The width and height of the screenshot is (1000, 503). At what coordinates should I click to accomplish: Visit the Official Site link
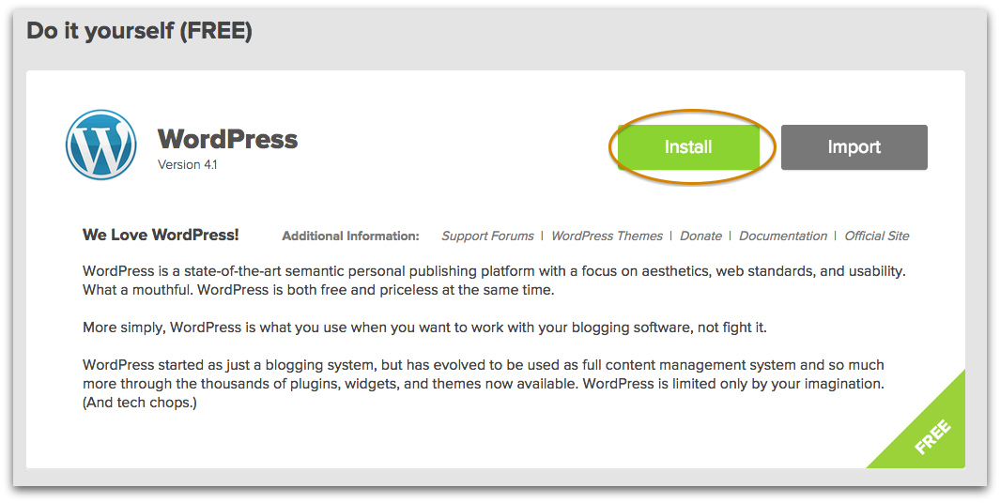(876, 236)
